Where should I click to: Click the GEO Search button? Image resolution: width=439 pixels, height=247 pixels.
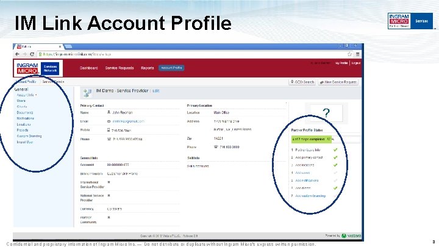coord(302,82)
